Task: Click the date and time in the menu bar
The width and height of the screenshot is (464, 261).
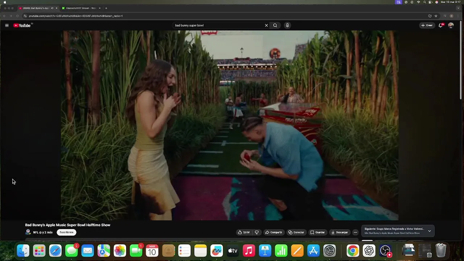Action: pyautogui.click(x=451, y=2)
